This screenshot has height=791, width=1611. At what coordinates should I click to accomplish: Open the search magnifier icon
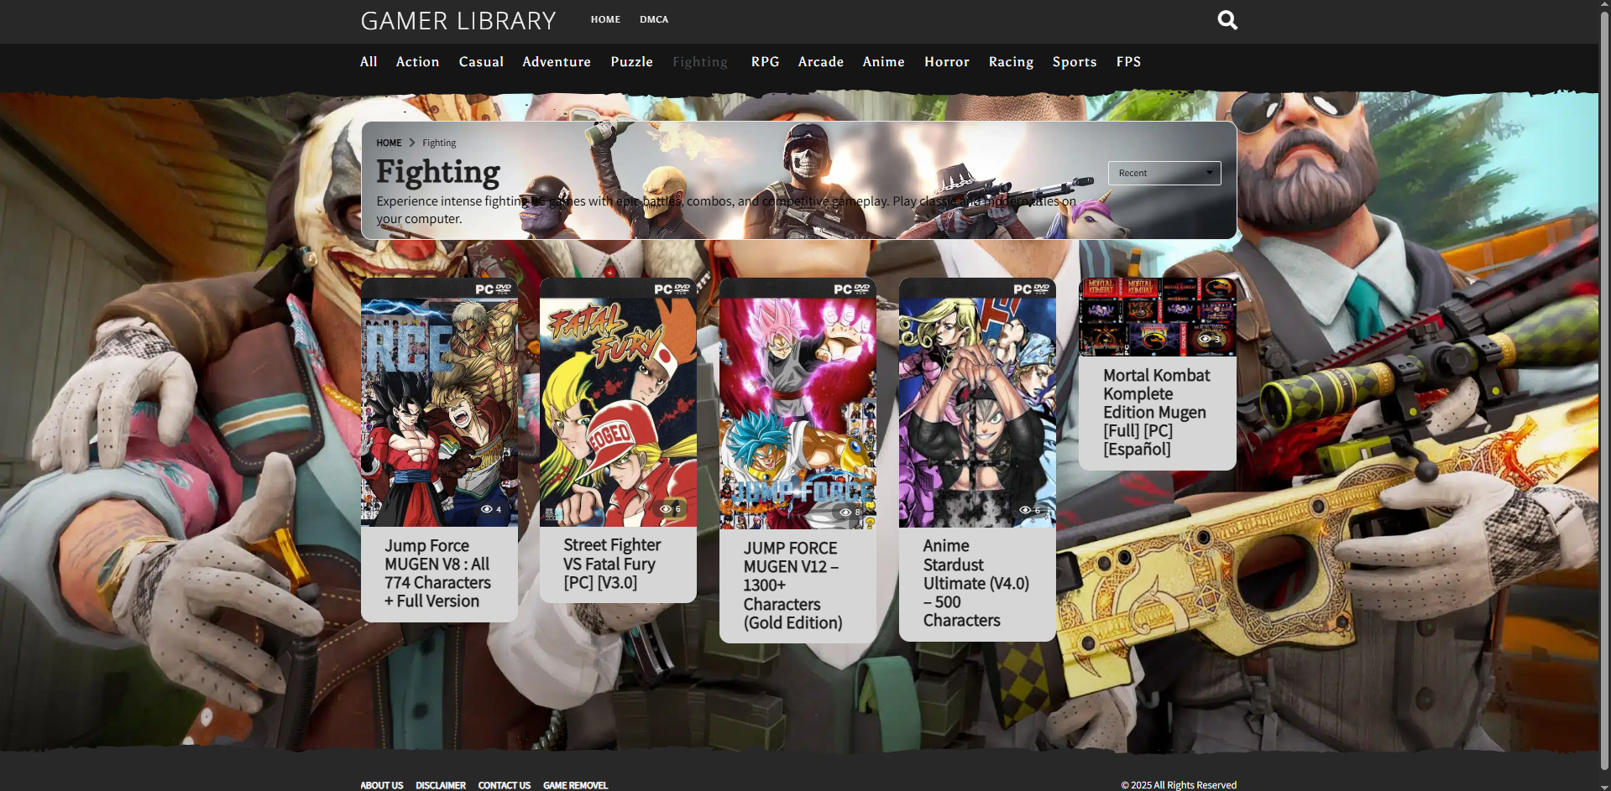[1227, 20]
